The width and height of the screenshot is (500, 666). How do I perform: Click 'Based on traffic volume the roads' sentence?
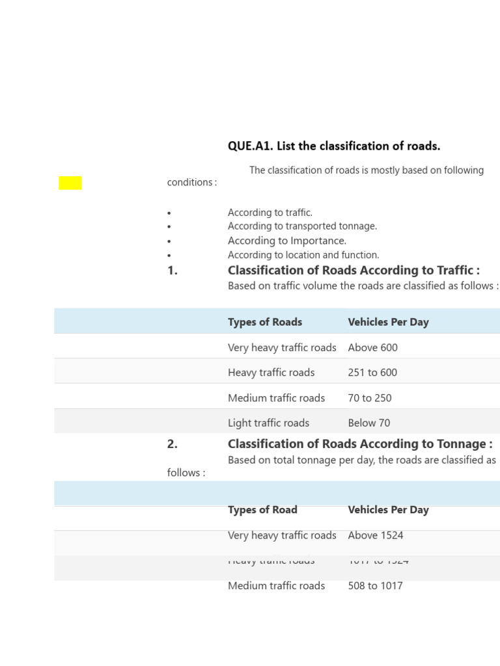coord(363,286)
